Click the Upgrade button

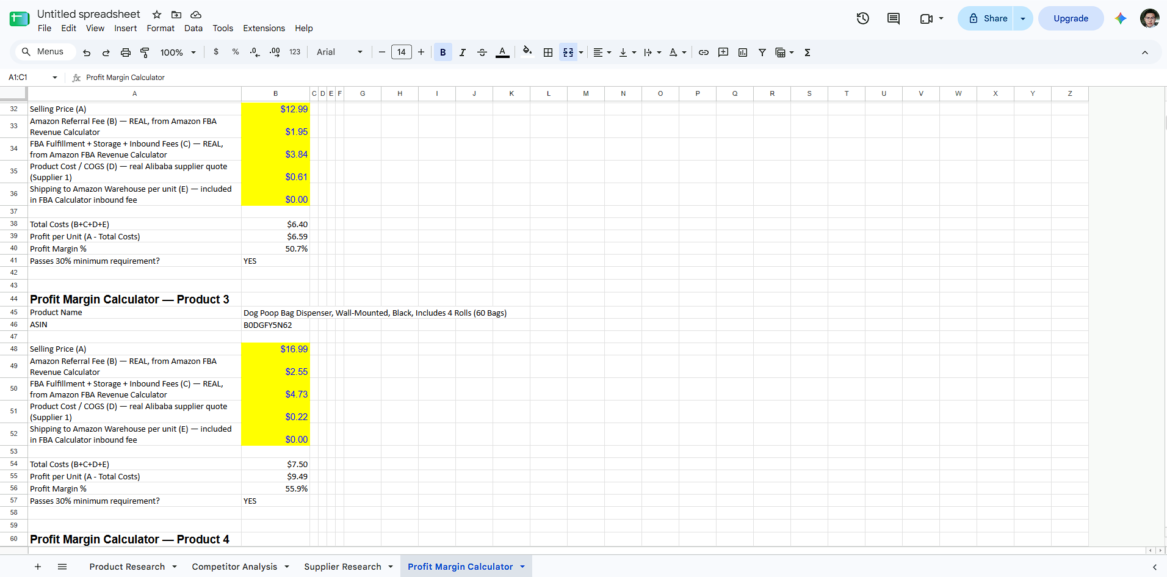(x=1071, y=18)
